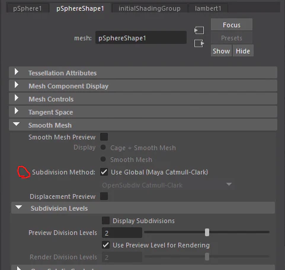This screenshot has width=285, height=270.
Task: Uncheck Use Preview Level for Rendering
Action: tap(105, 245)
